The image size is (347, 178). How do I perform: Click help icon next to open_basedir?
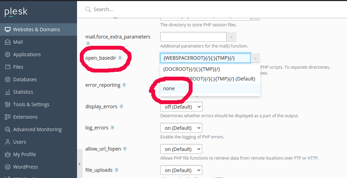tap(120, 58)
